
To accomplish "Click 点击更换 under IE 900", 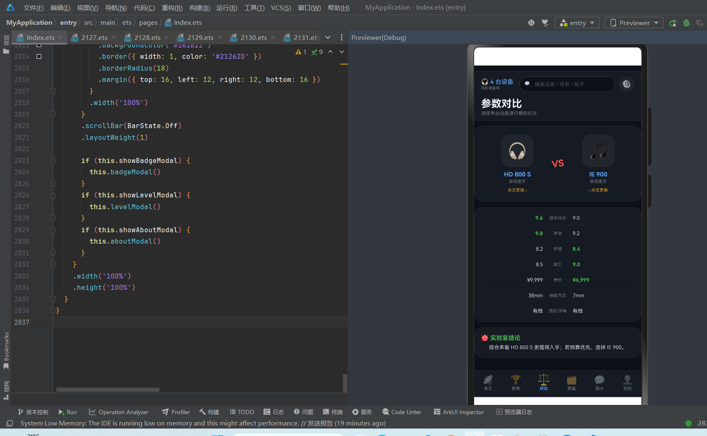I will [598, 190].
